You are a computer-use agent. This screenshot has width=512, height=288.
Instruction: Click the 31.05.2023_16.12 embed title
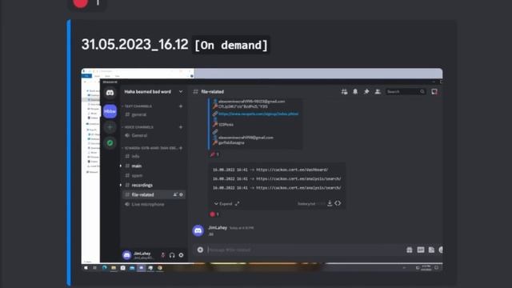(x=135, y=45)
